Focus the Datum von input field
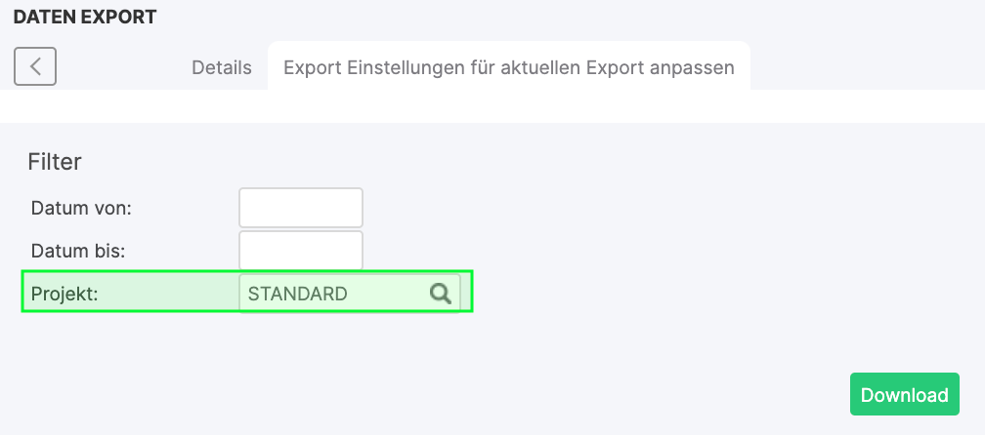The height and width of the screenshot is (435, 985). click(301, 208)
